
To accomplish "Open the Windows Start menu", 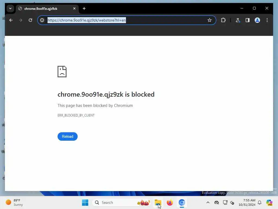I will (x=85, y=202).
